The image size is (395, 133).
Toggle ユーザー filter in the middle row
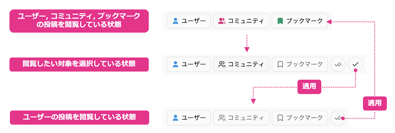(189, 64)
